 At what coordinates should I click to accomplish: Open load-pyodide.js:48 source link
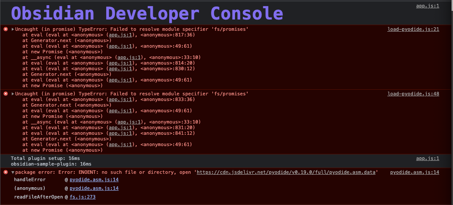click(413, 94)
